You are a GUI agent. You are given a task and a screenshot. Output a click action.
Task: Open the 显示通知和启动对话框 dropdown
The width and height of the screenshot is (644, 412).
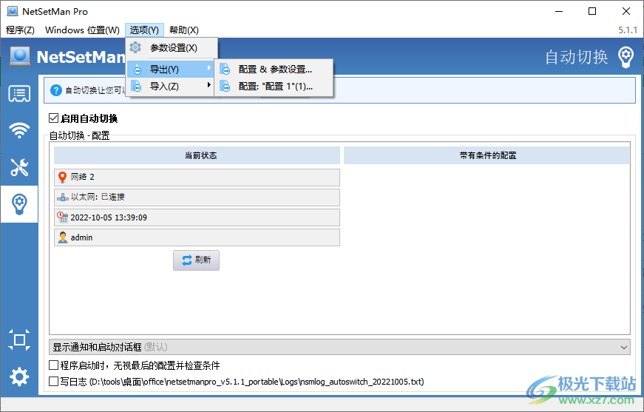[339, 347]
